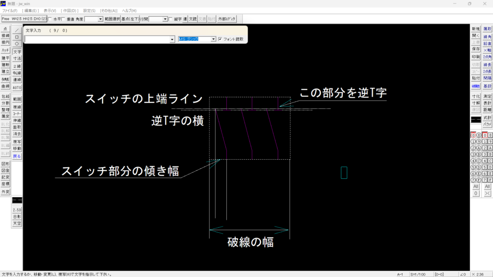
Task: Choose the 寸法 dimension tool
Action: (x=17, y=58)
